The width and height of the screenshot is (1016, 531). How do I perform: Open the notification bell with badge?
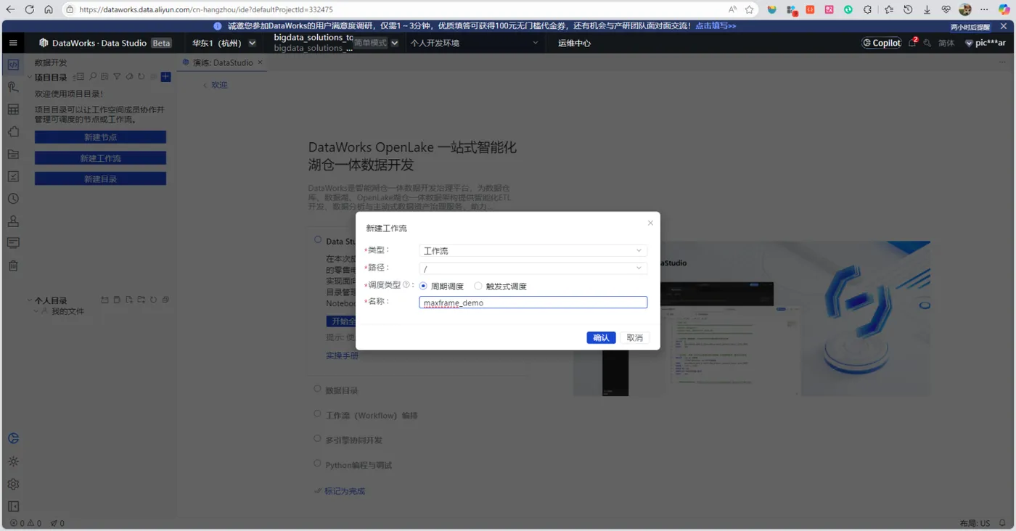[913, 43]
